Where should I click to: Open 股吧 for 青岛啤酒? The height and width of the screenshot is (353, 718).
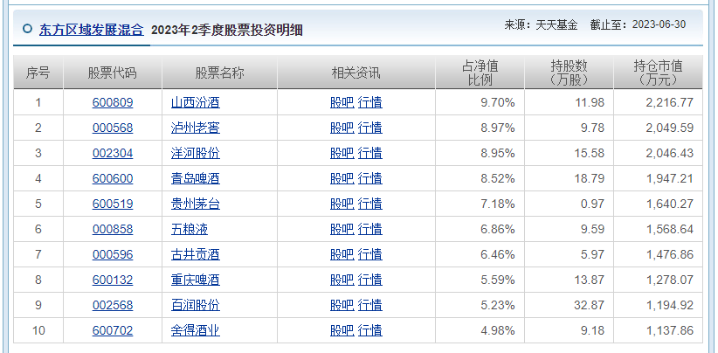click(x=342, y=178)
